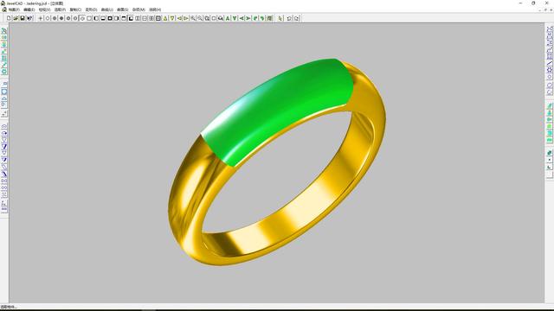Click the yellow left-pointing arrow icon
Image resolution: width=554 pixels, height=311 pixels.
point(179,18)
